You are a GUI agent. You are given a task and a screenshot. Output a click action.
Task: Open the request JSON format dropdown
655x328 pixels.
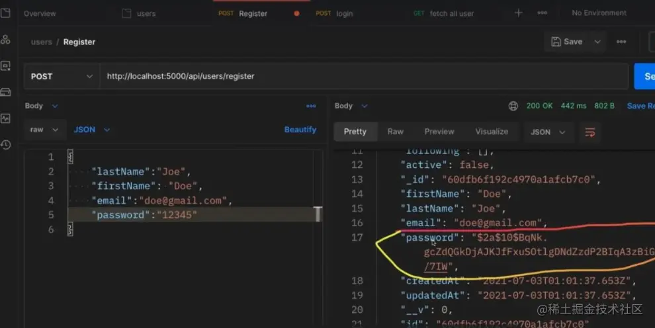91,130
